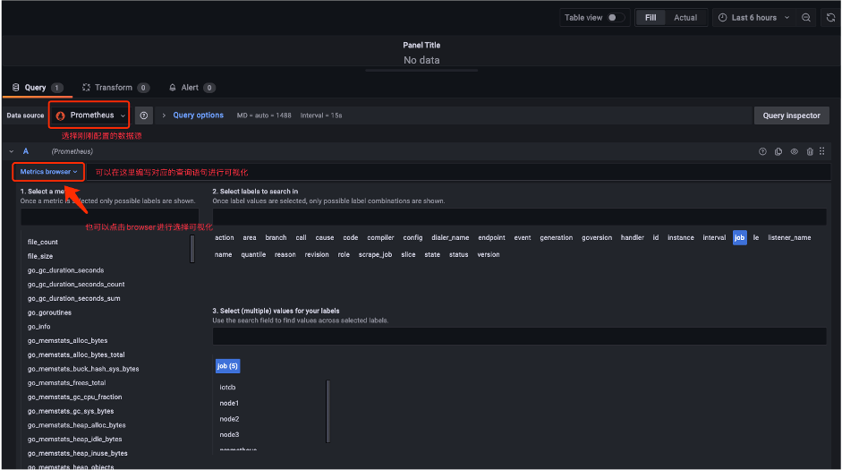The width and height of the screenshot is (842, 470).
Task: Select the Actual display mode
Action: pyautogui.click(x=685, y=18)
